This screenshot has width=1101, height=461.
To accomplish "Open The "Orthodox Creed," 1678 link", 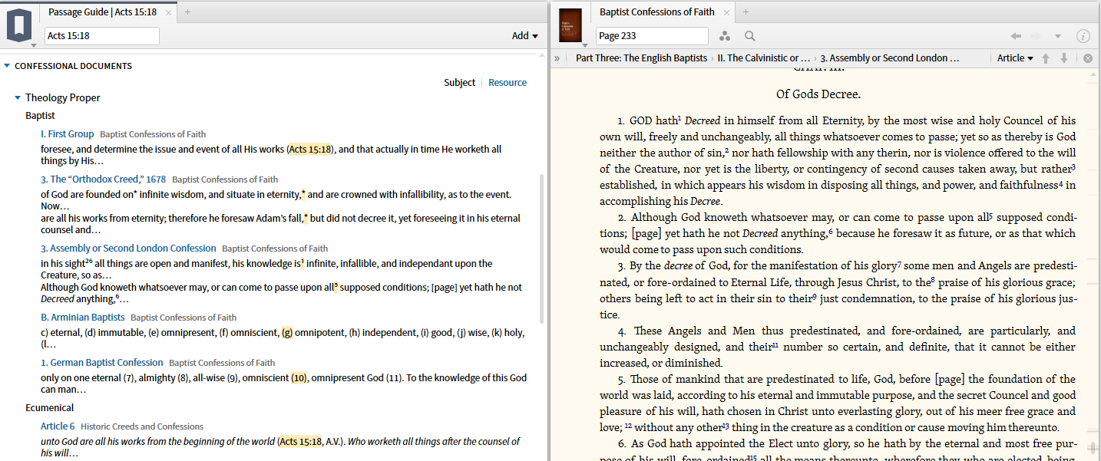I will (104, 179).
